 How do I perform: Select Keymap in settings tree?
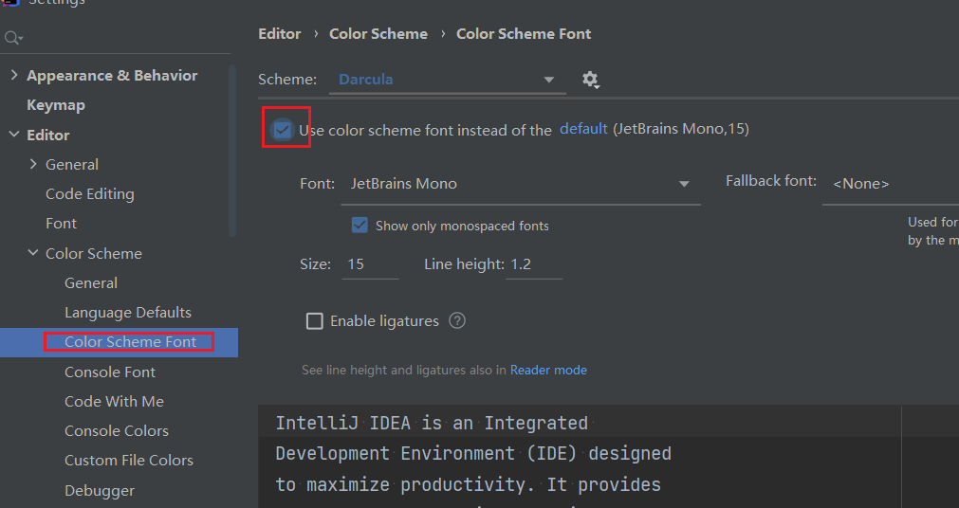(x=56, y=105)
